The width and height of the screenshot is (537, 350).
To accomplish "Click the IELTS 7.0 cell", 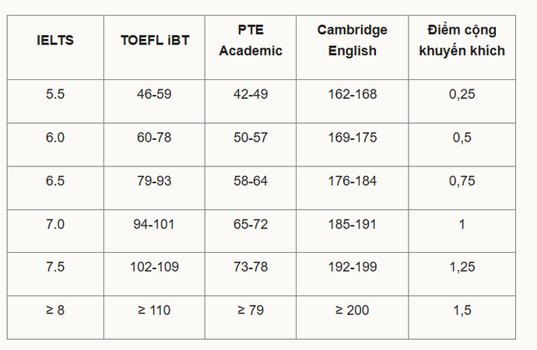I will tap(55, 224).
